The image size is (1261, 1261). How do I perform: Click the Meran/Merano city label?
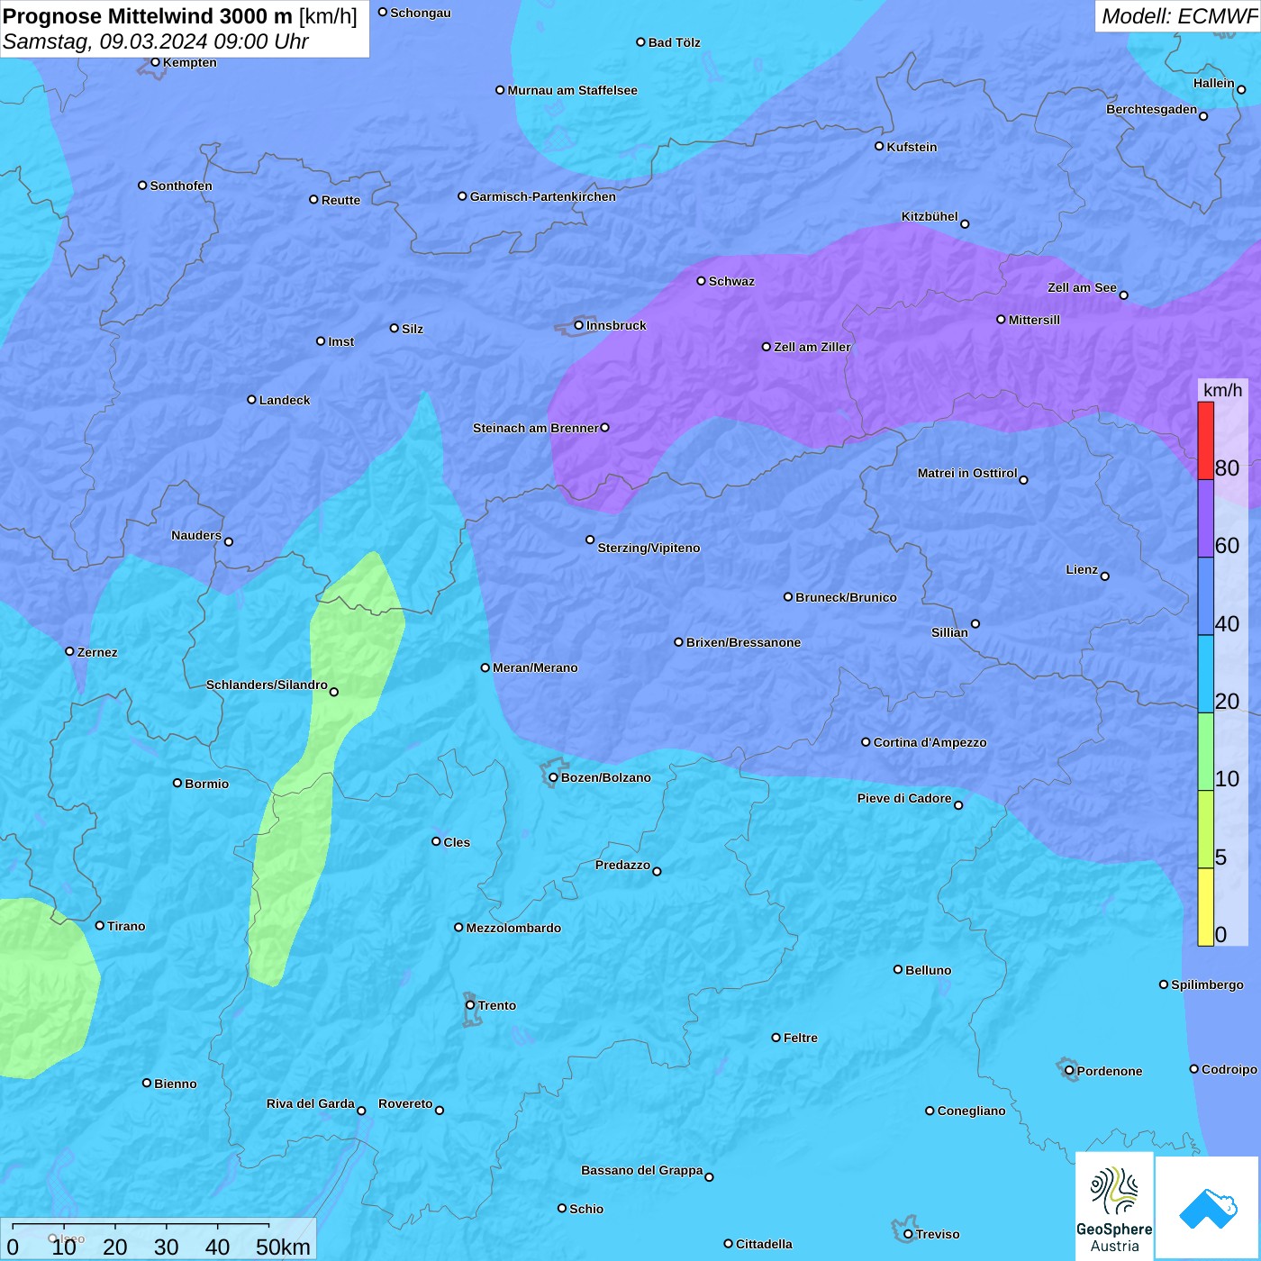535,667
